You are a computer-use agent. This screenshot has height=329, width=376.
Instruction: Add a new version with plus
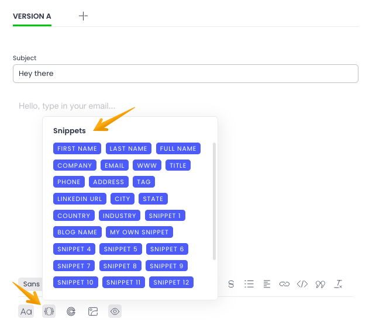coord(83,16)
